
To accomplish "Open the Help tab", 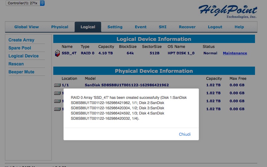I will coord(239,27).
